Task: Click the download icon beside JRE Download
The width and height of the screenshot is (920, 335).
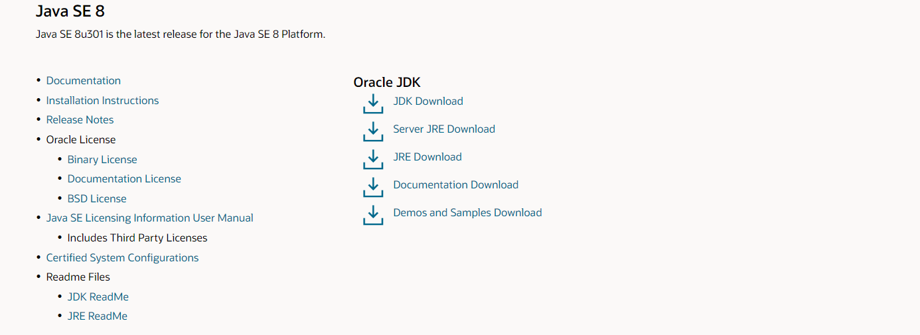Action: 373,159
